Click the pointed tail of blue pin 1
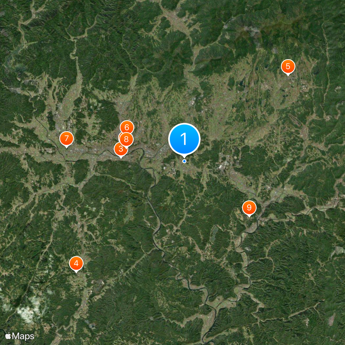Image resolution: width=345 pixels, height=345 pixels. 184,156
